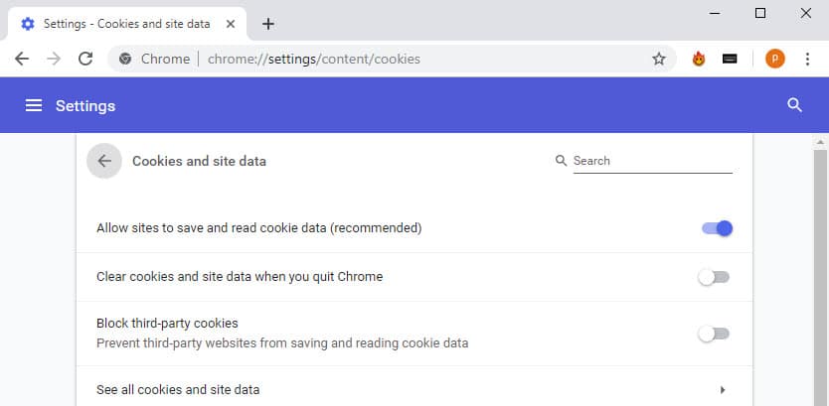829x406 pixels.
Task: Reload the page
Action: click(x=85, y=59)
